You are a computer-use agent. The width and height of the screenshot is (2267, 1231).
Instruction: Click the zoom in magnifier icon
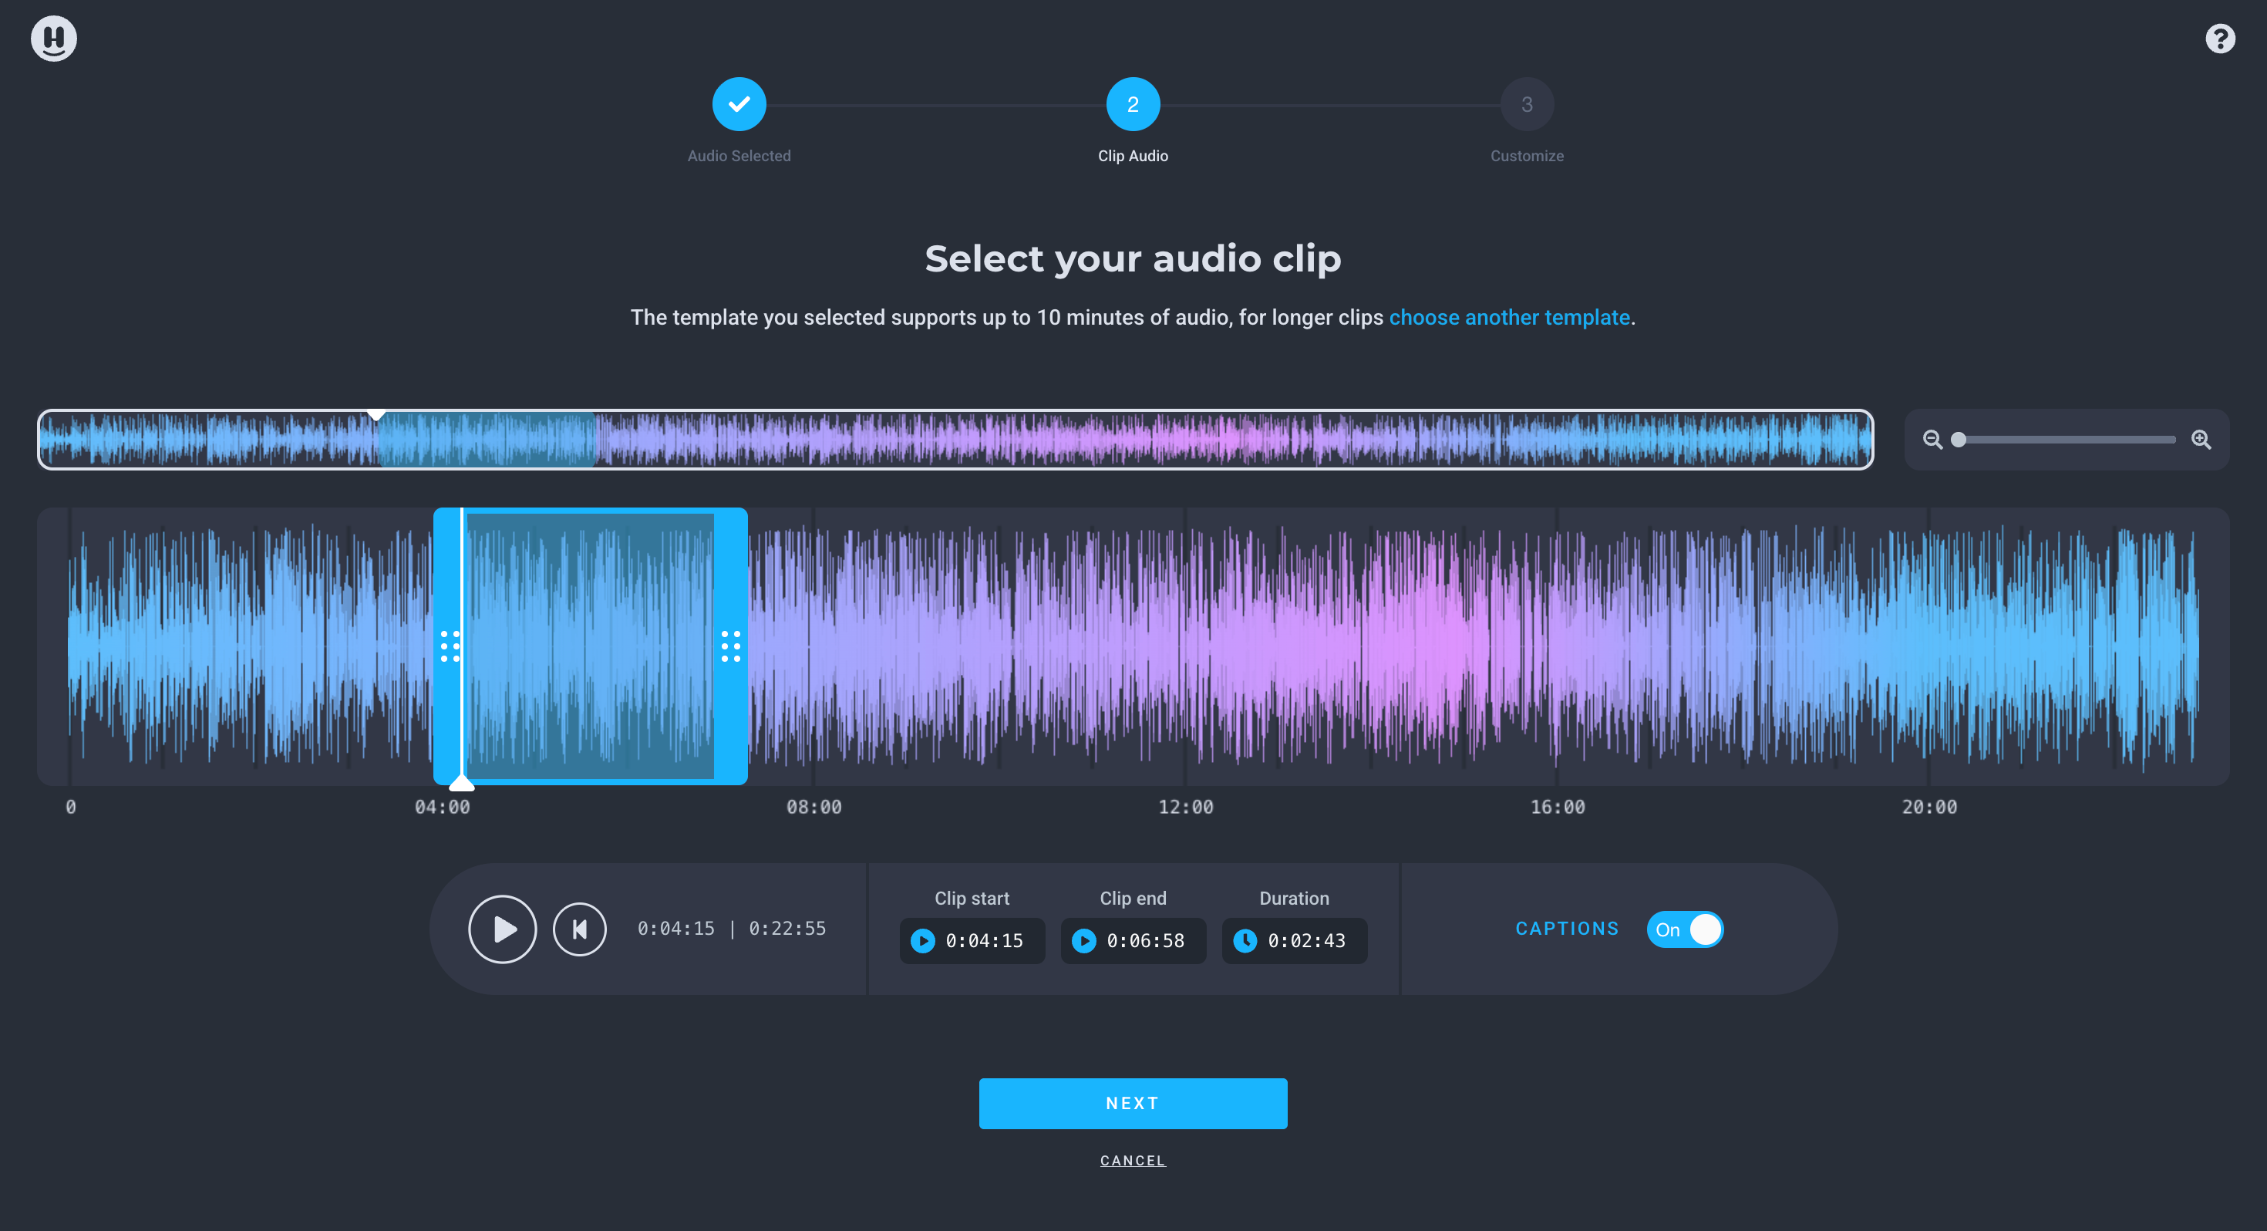click(2201, 440)
